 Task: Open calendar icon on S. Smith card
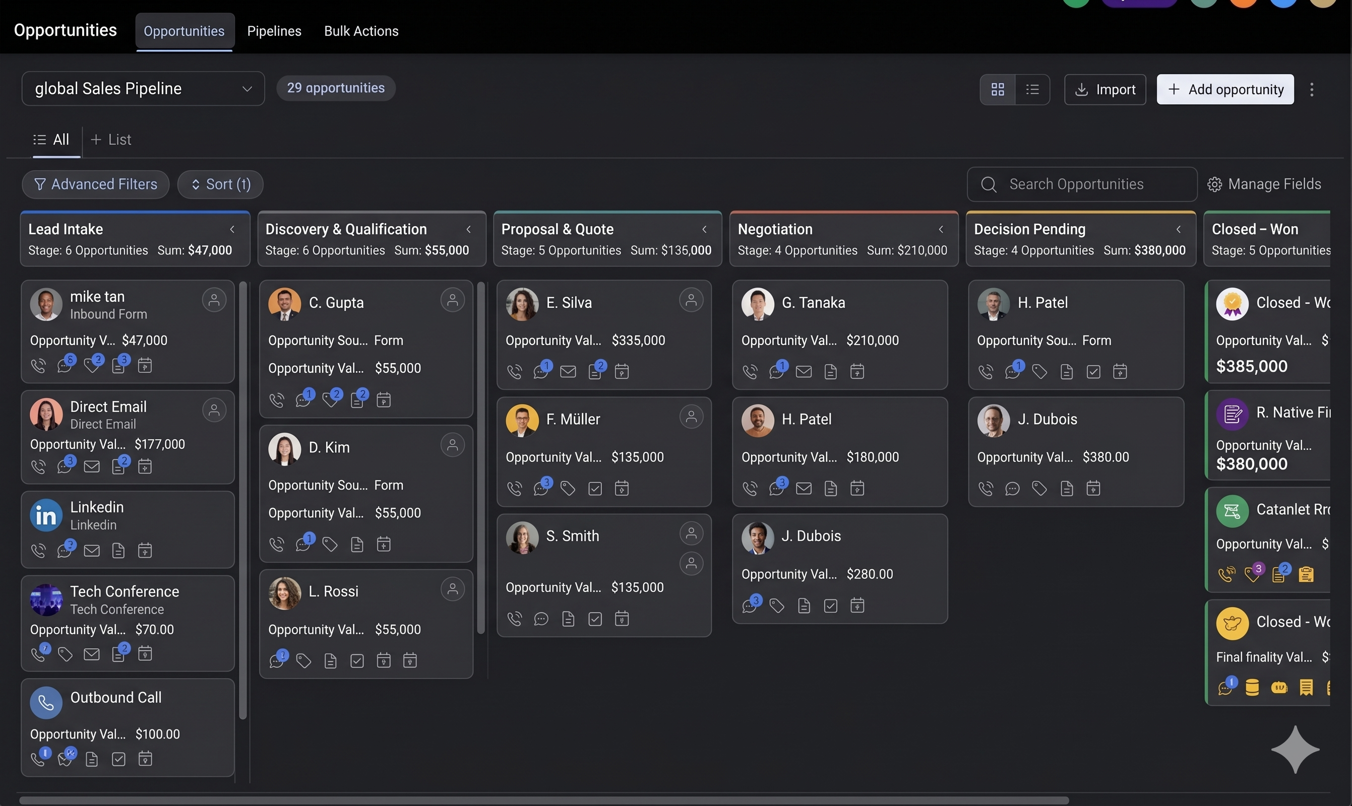pyautogui.click(x=622, y=619)
